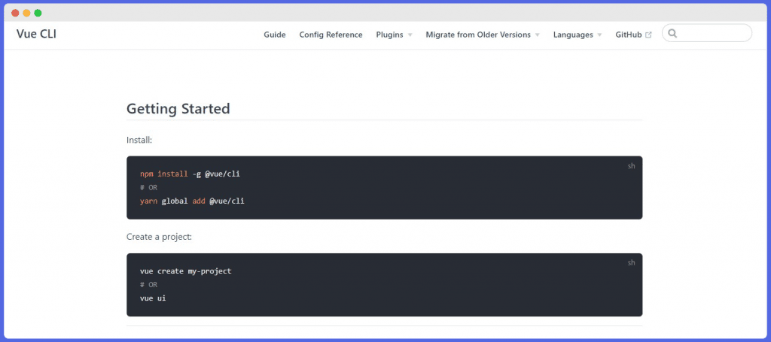Click the 'vue create my-project' line
The image size is (771, 342).
point(185,271)
